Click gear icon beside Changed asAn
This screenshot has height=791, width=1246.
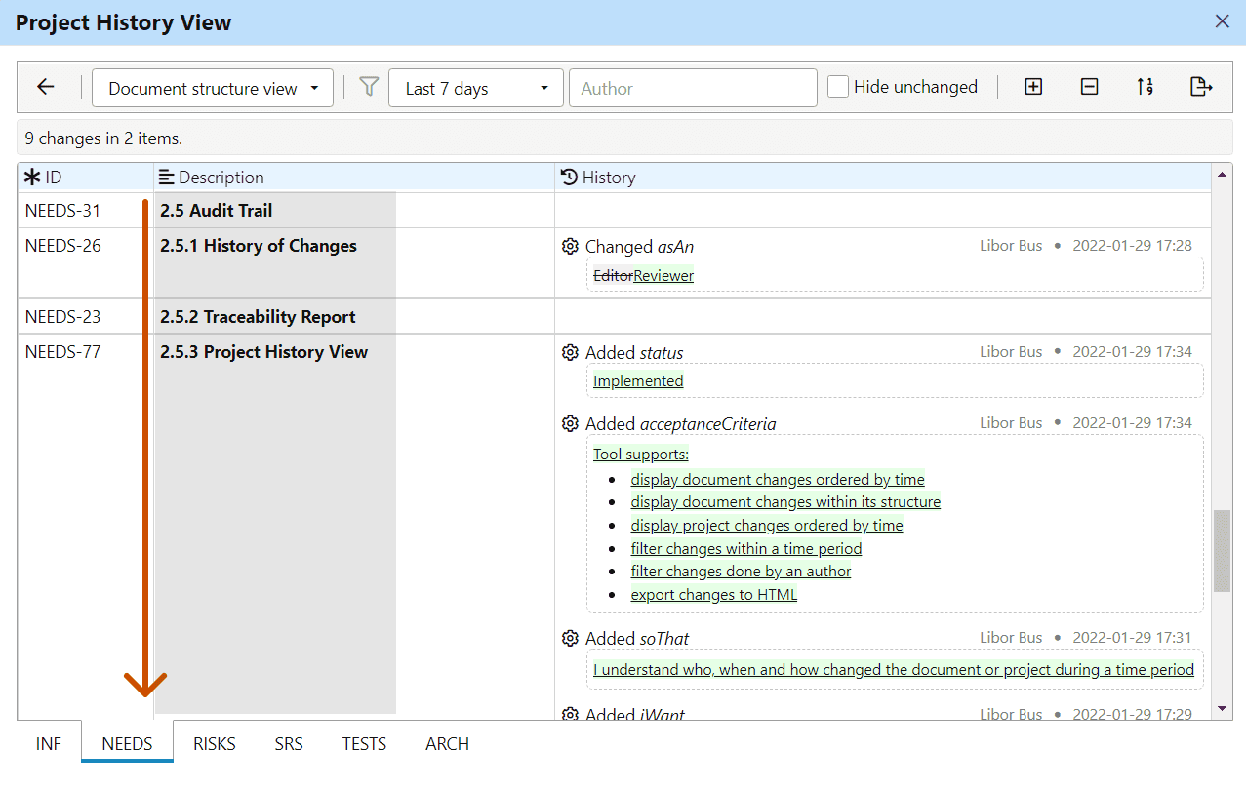[571, 247]
